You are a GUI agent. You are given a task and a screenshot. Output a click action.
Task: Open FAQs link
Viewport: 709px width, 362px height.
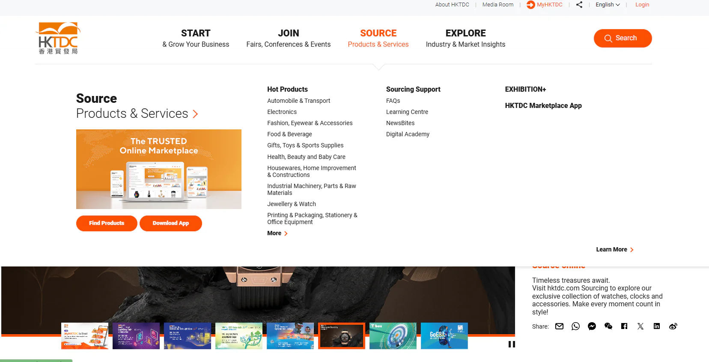tap(393, 101)
